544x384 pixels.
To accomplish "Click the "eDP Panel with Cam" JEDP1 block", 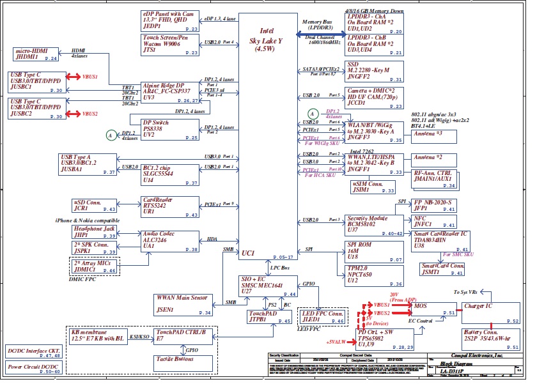I will (x=170, y=21).
